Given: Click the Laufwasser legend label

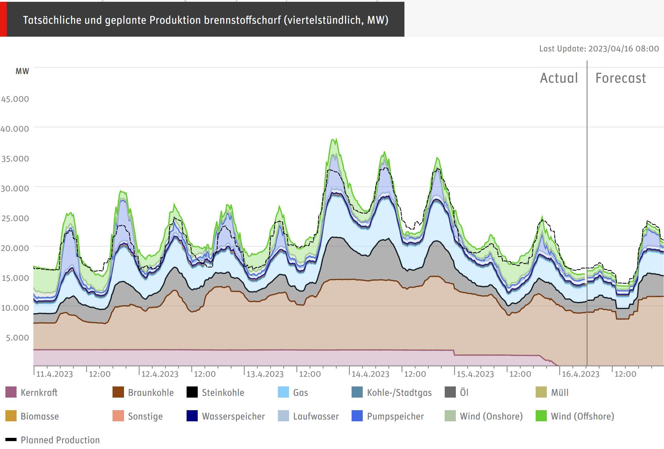Looking at the screenshot, I should click(x=316, y=416).
